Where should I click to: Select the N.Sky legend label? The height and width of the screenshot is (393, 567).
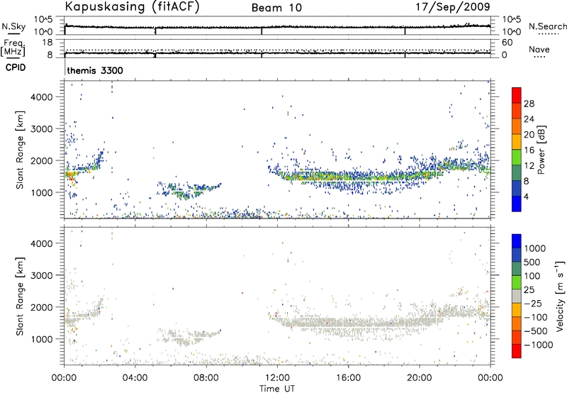pos(13,26)
